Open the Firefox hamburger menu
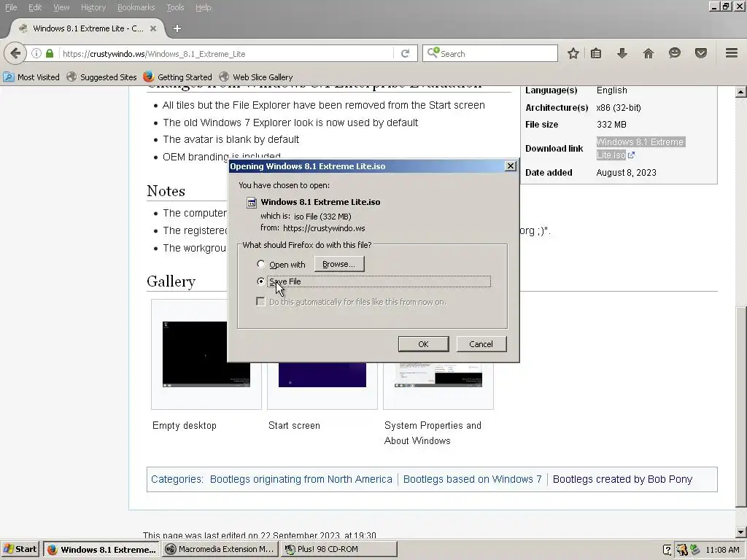Image resolution: width=747 pixels, height=560 pixels. point(732,52)
